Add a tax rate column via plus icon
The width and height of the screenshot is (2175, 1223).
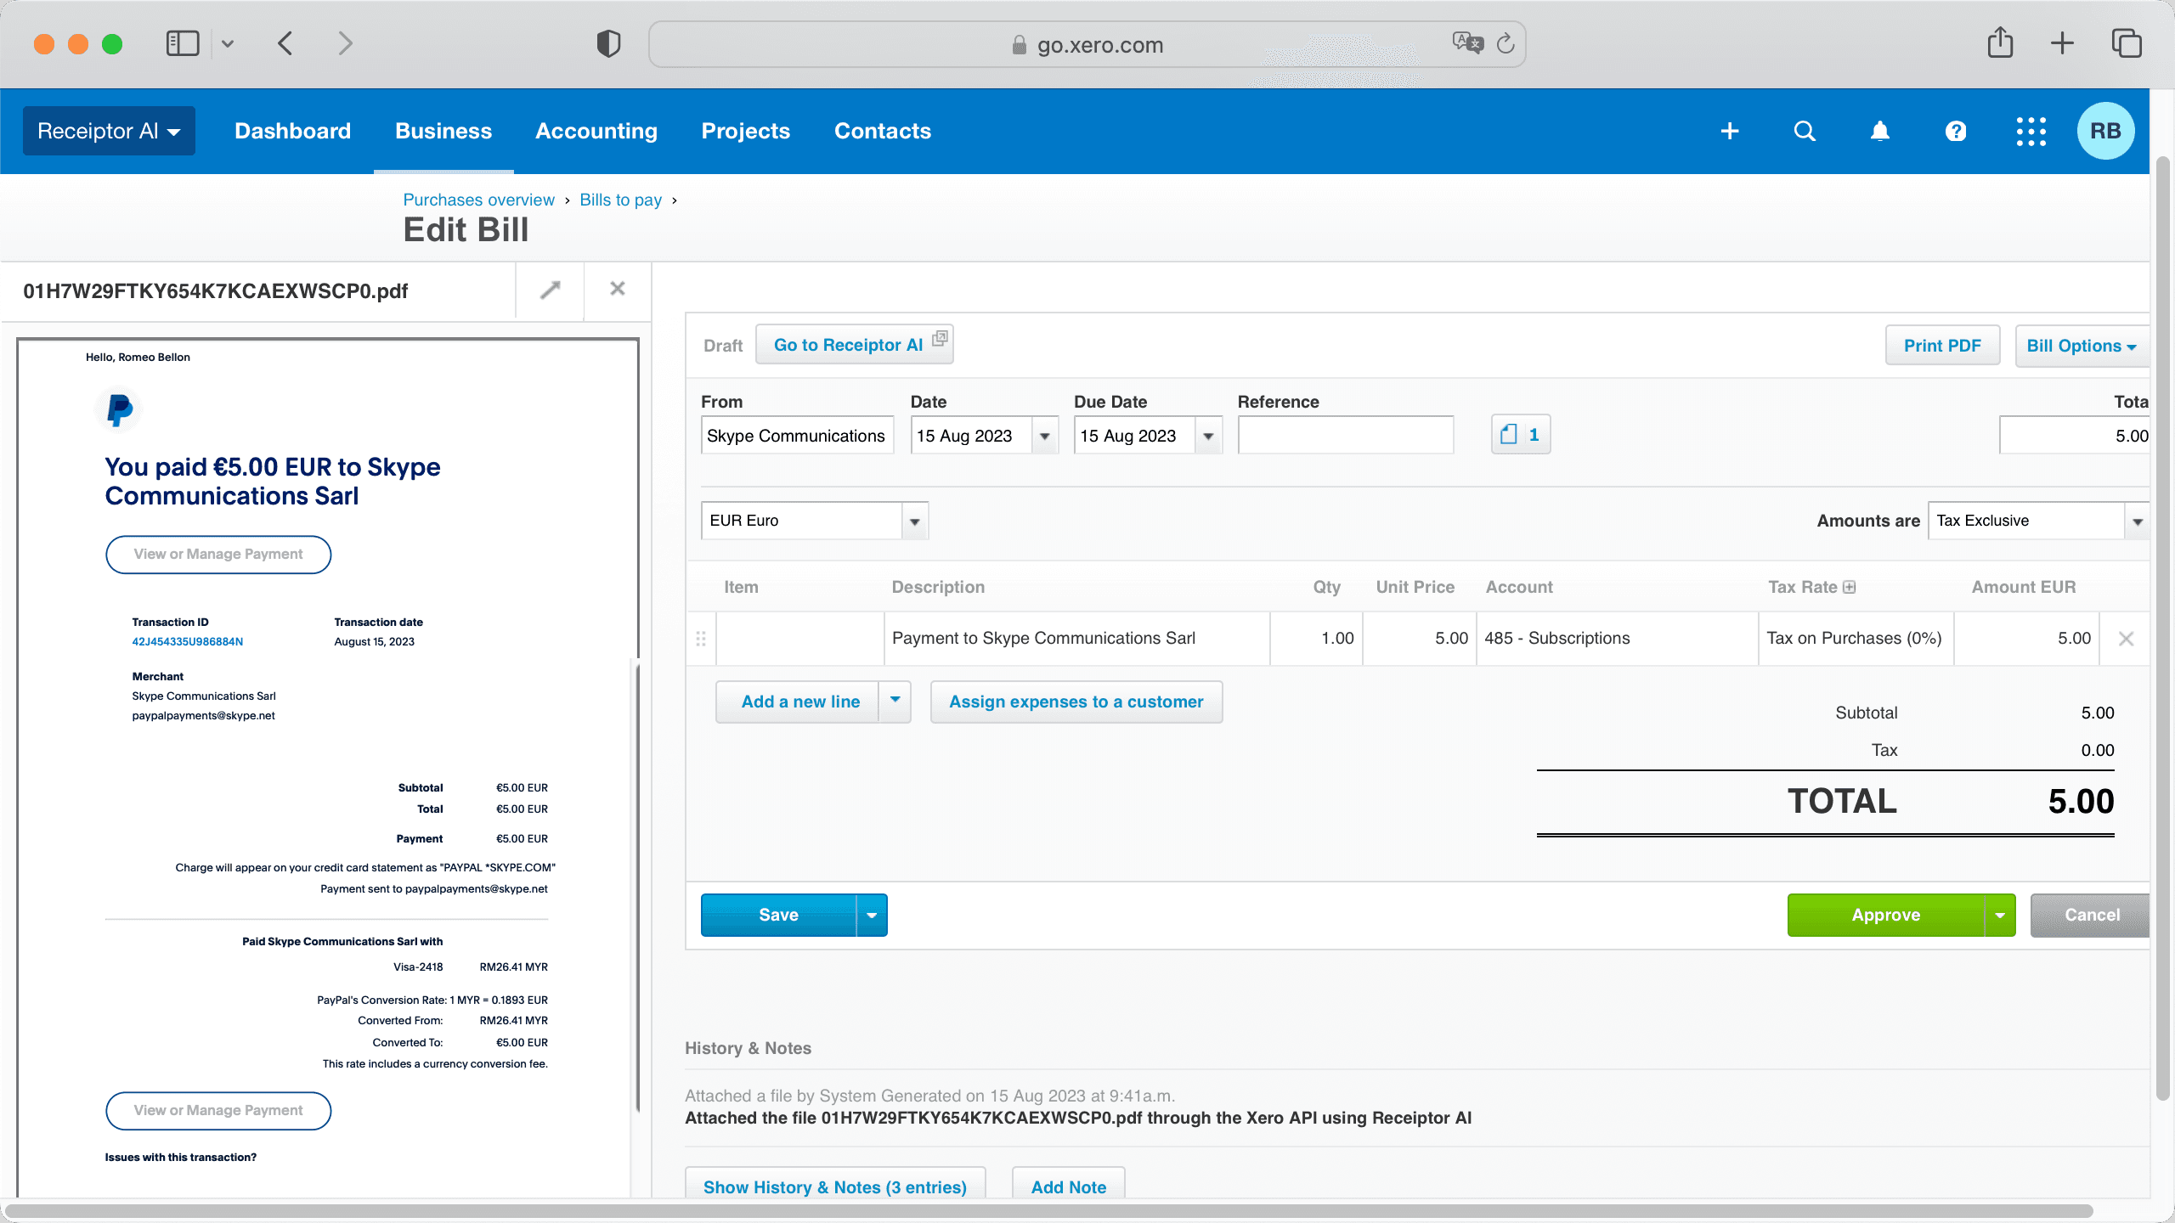coord(1850,587)
